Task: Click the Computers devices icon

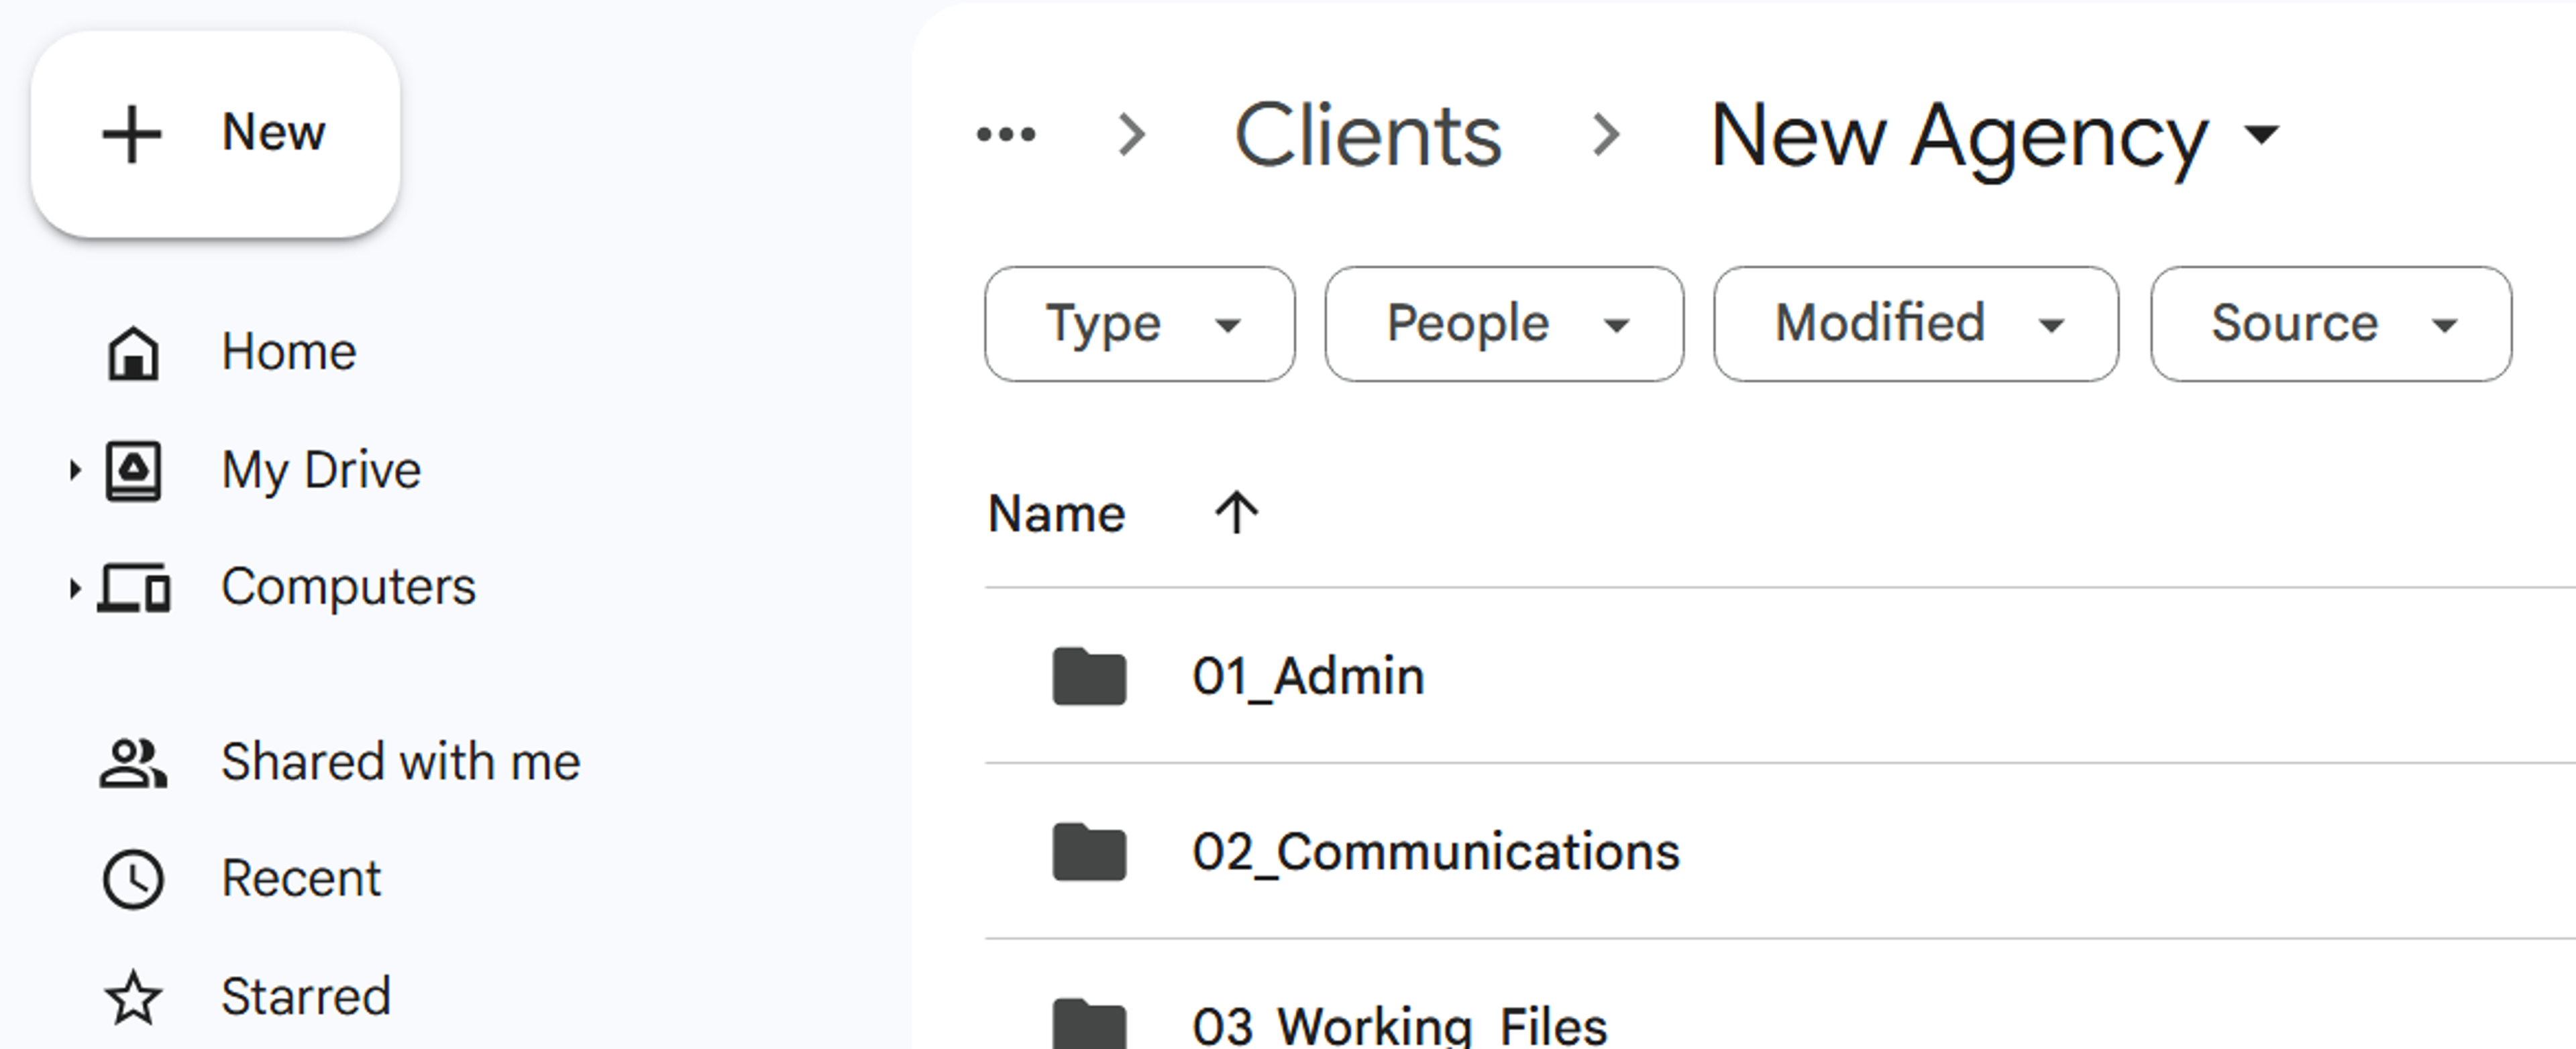Action: [134, 587]
